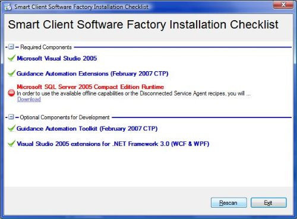Collapse the Required Components section

click(x=11, y=47)
